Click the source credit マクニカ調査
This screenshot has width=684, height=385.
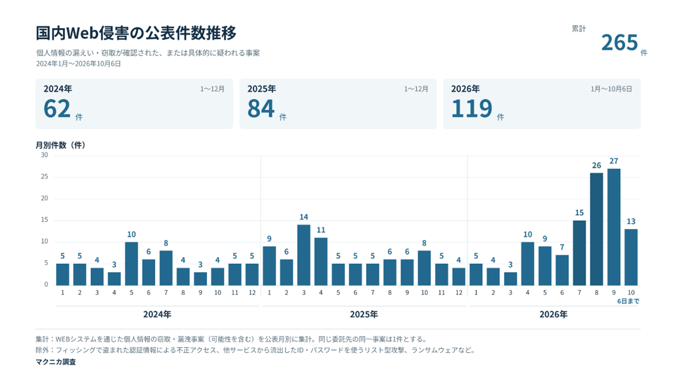[x=56, y=362]
